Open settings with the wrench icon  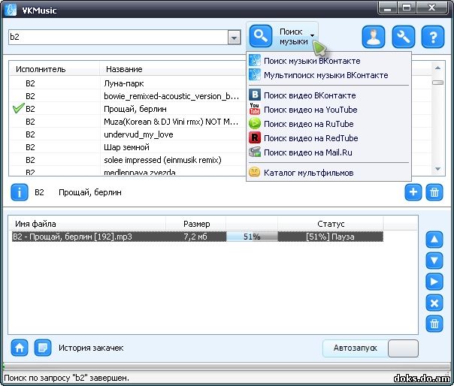404,37
